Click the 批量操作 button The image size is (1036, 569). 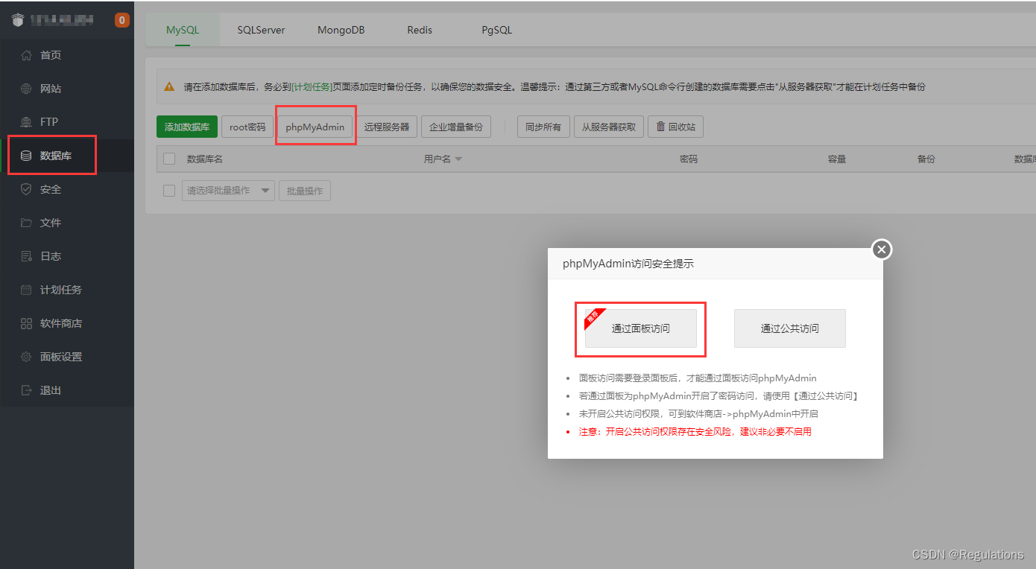click(x=305, y=191)
